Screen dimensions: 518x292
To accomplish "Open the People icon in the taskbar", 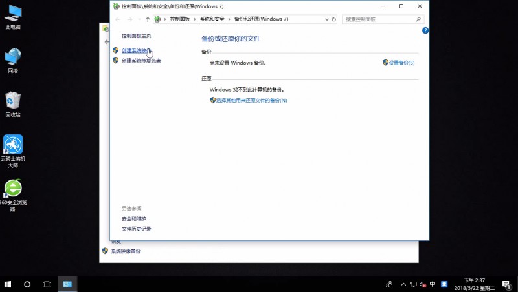I will 389,284.
